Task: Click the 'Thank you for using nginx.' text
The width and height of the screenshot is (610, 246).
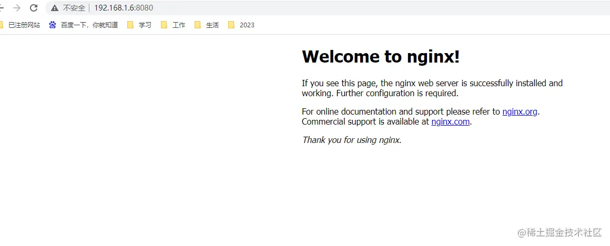Action: (x=352, y=140)
